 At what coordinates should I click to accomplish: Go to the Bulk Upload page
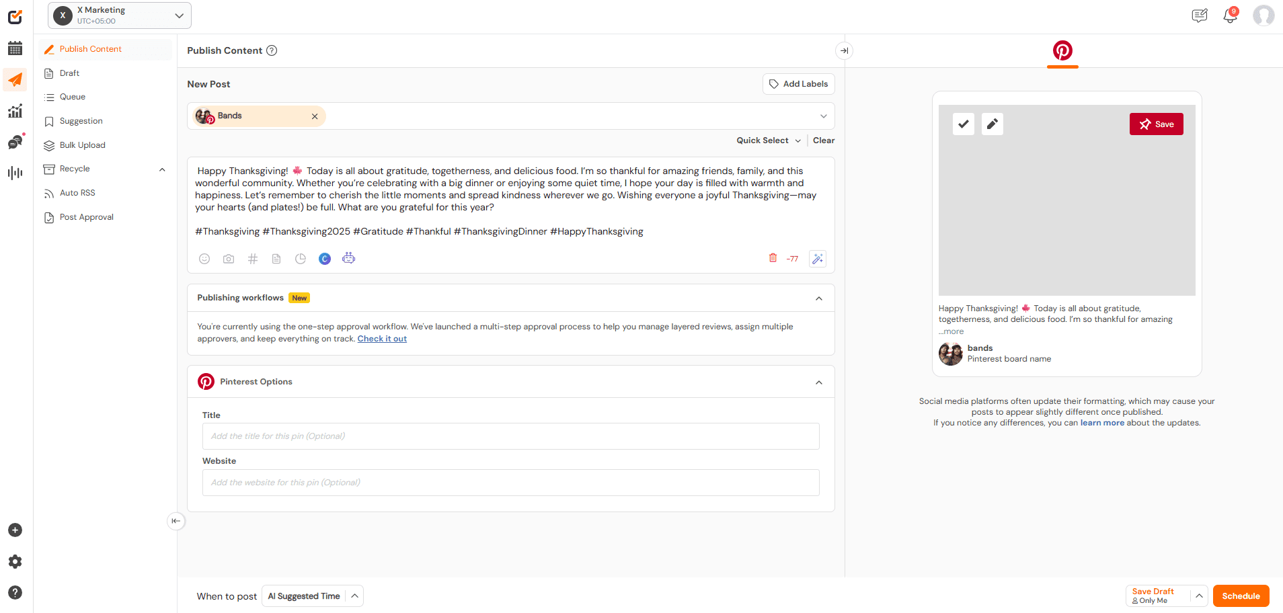(82, 145)
